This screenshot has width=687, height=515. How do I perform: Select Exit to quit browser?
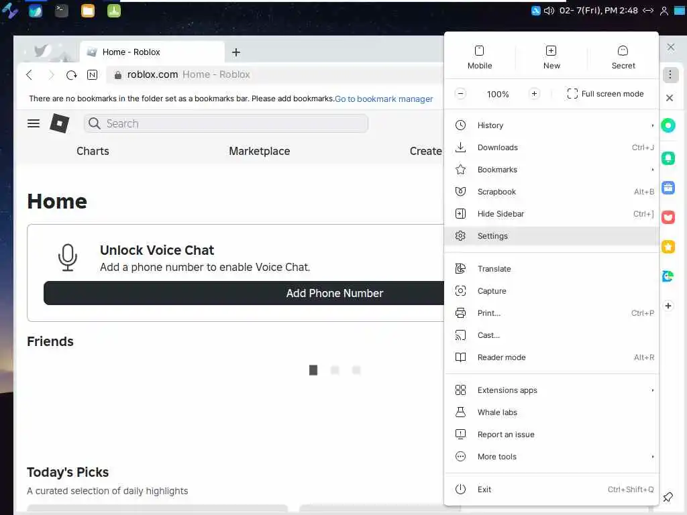click(x=551, y=490)
